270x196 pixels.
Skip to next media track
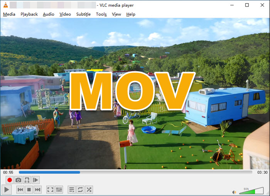point(37,189)
